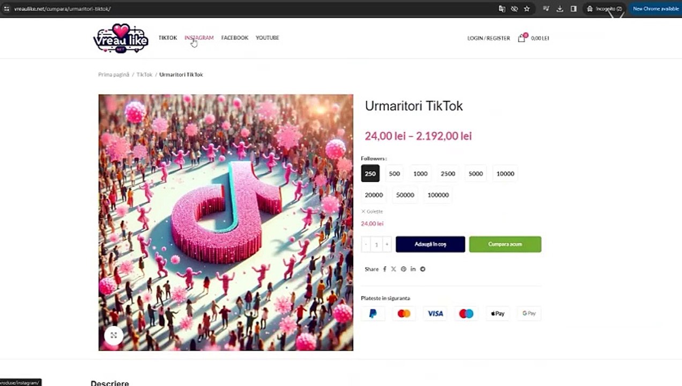This screenshot has height=386, width=682.
Task: Choose the 100000 followers option
Action: pos(438,195)
